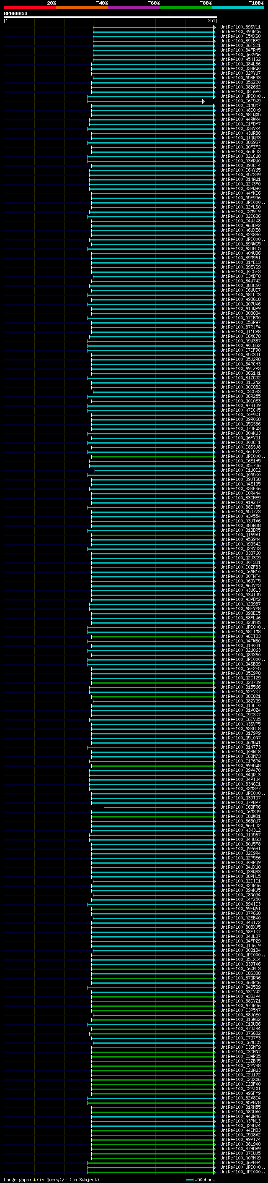Click the short alignment bar for C6T5X9
This screenshot has height=1183, width=268.
point(146,101)
